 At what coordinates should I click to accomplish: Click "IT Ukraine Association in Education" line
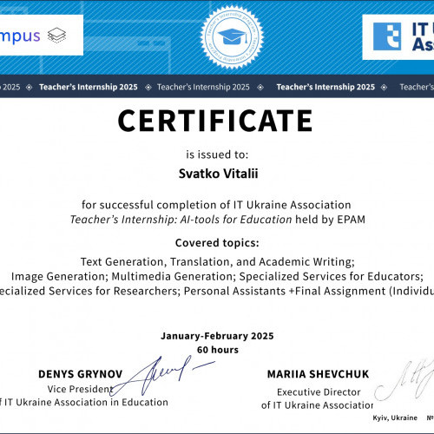pyautogui.click(x=86, y=403)
